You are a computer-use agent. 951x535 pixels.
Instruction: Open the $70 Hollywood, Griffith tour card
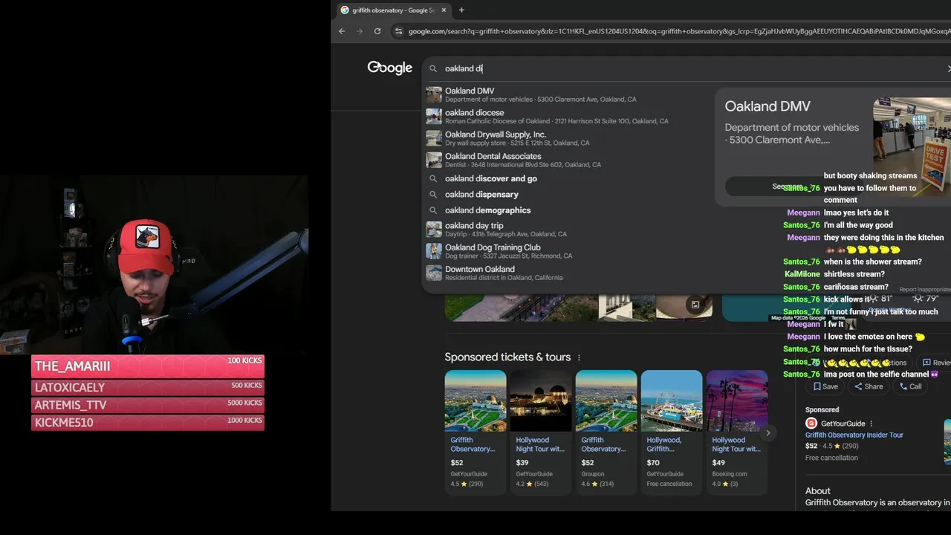click(672, 431)
